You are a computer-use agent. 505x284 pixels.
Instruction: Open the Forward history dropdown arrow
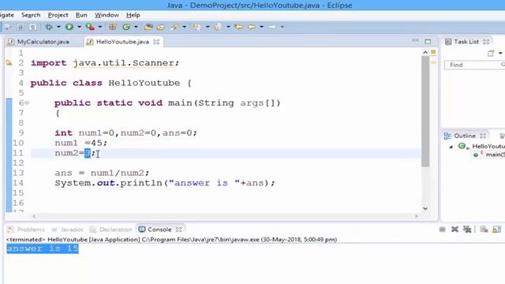[282, 27]
